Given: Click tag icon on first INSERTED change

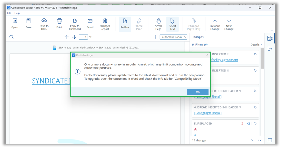Looking at the screenshot, I should pos(255,54).
